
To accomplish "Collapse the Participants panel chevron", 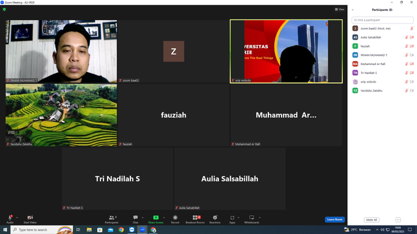I will tap(352, 10).
